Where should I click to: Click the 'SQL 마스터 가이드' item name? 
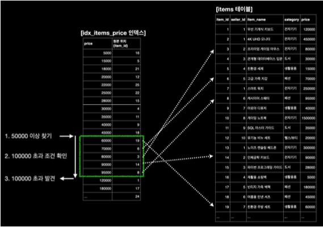pyautogui.click(x=261, y=128)
